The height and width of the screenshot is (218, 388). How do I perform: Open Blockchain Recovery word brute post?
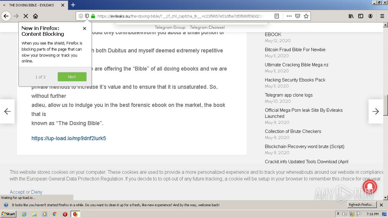(x=305, y=147)
